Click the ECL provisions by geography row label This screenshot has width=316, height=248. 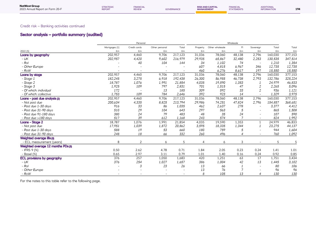pos(41,158)
